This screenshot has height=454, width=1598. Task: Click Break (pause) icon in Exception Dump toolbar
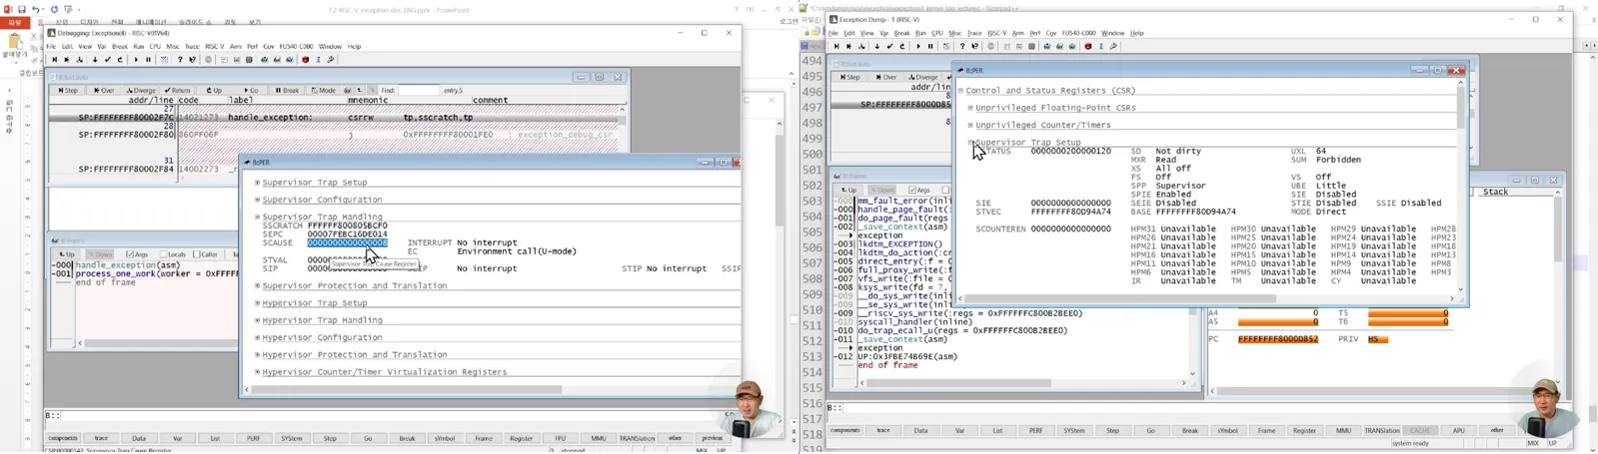tap(930, 47)
